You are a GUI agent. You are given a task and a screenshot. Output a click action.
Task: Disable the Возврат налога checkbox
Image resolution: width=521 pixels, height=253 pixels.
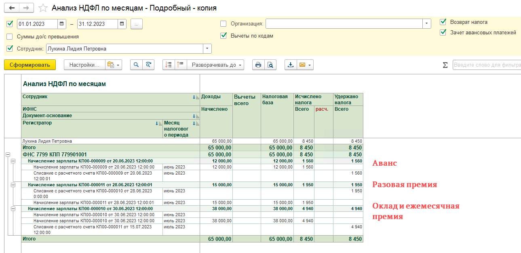(443, 22)
